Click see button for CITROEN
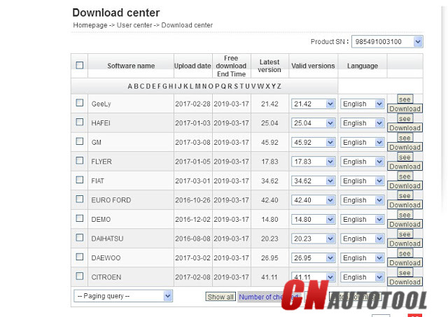Screen dimensions: 448x317 pos(405,273)
